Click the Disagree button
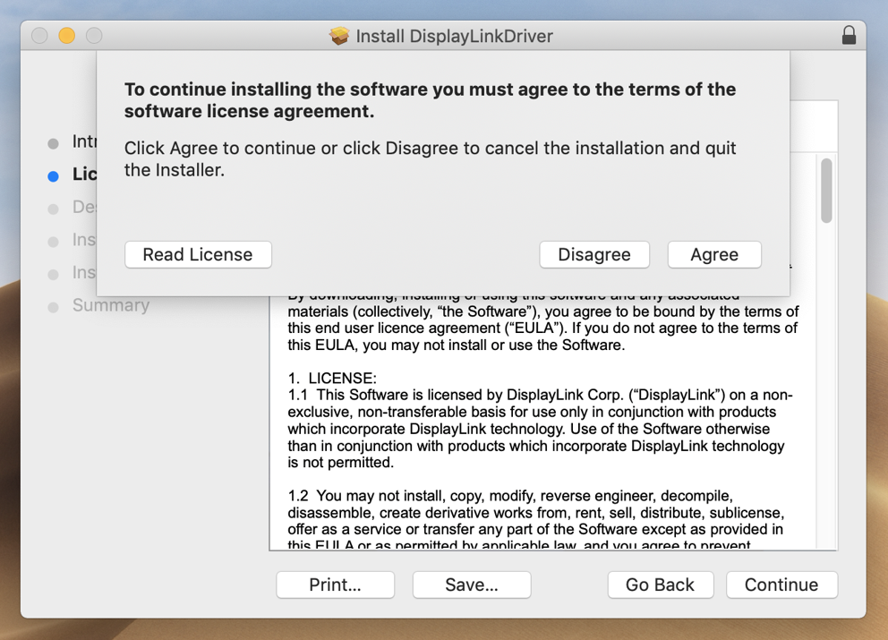The image size is (888, 640). (x=594, y=255)
